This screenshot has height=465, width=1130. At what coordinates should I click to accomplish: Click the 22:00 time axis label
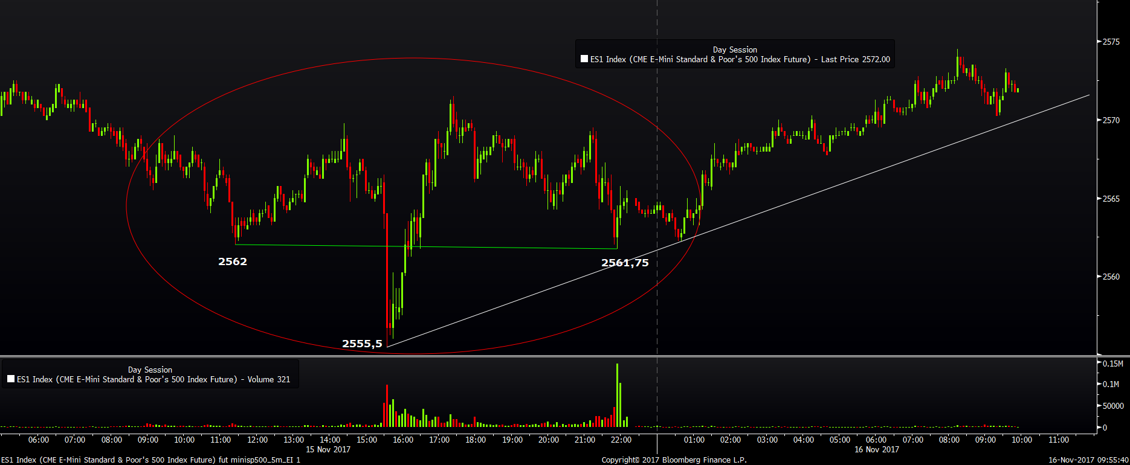tap(621, 440)
